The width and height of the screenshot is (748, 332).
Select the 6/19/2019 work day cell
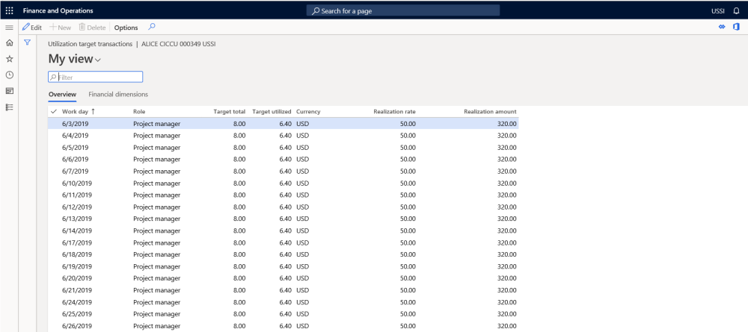(x=77, y=266)
